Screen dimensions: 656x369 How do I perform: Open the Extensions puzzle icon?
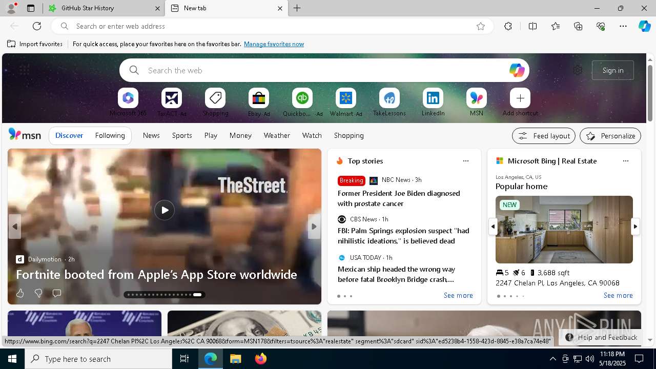click(x=508, y=26)
